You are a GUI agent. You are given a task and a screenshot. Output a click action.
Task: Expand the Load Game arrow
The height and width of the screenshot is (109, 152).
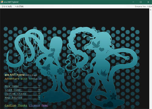point(39,90)
